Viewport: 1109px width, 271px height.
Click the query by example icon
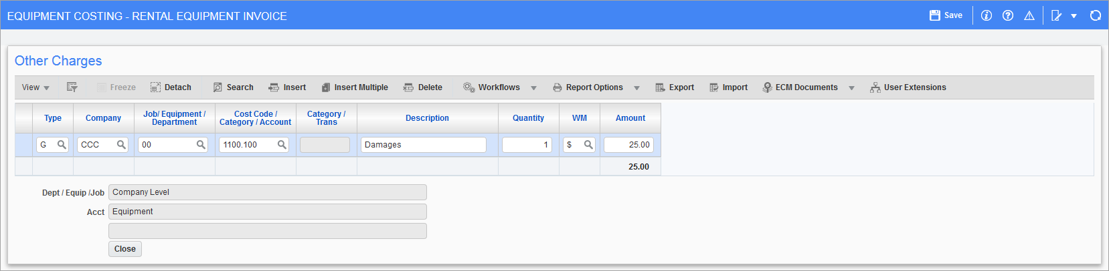coord(72,87)
